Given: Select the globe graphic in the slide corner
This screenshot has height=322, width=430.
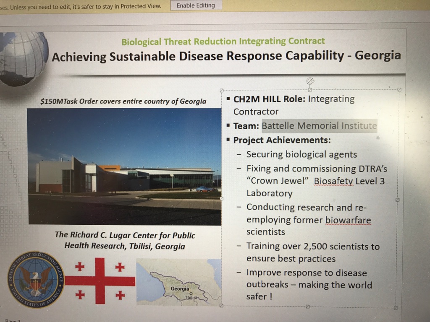Looking at the screenshot, I should pyautogui.click(x=23, y=57).
